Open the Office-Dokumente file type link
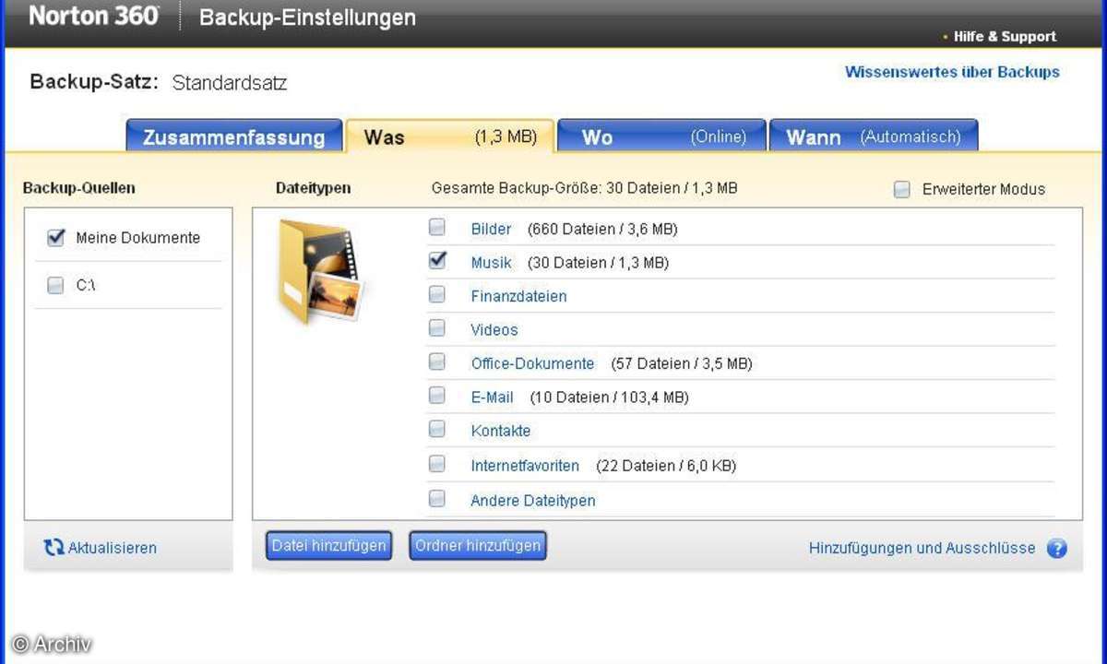The image size is (1107, 664). click(532, 363)
